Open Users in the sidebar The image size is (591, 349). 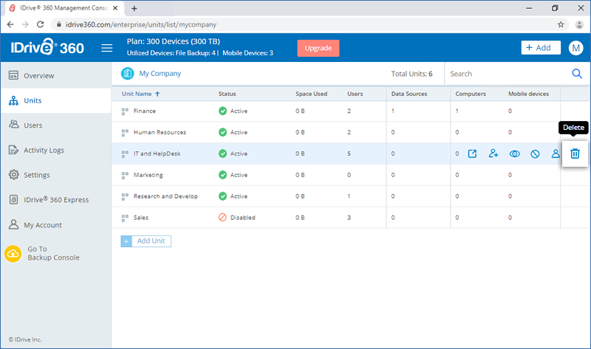(x=56, y=125)
